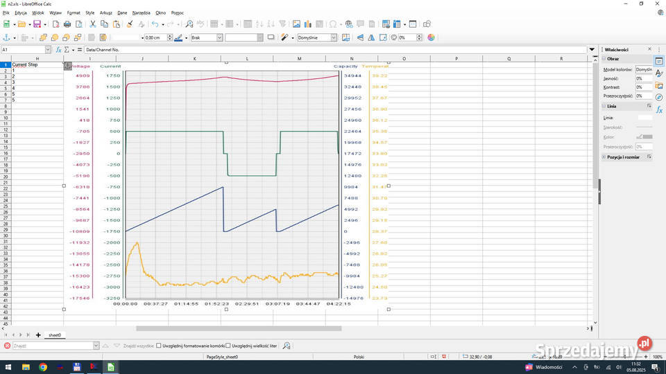
Task: Open the image Color toolbar icon
Action: click(431, 37)
